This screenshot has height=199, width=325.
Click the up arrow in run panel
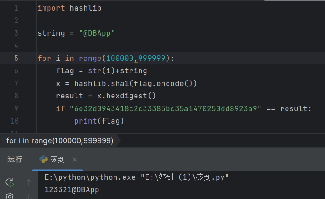coord(28,183)
